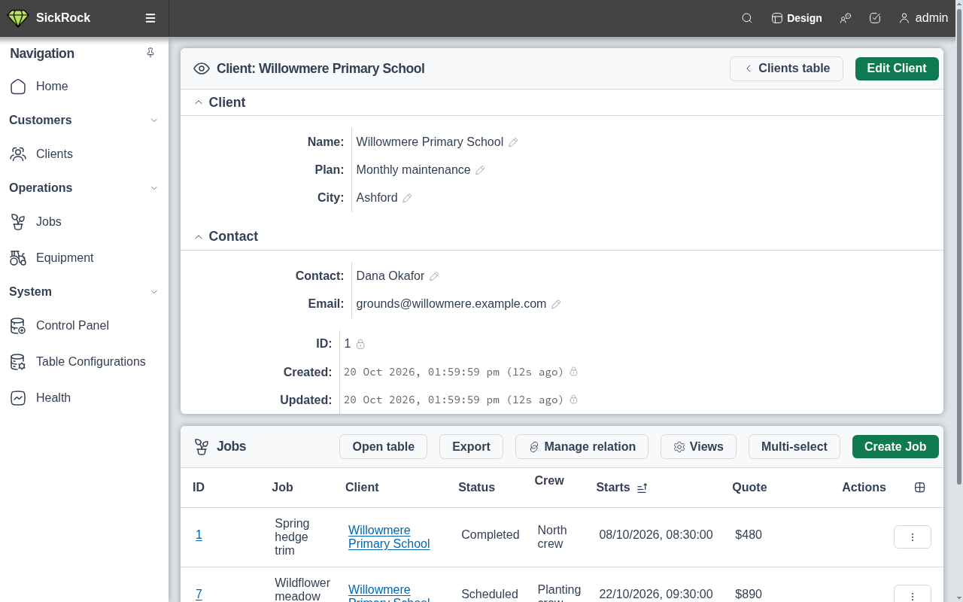
Task: Toggle the hamburger sidebar menu
Action: coord(150,18)
